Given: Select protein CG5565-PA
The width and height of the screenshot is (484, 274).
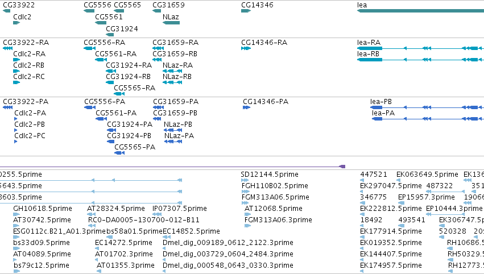Looking at the screenshot, I should (x=135, y=147).
